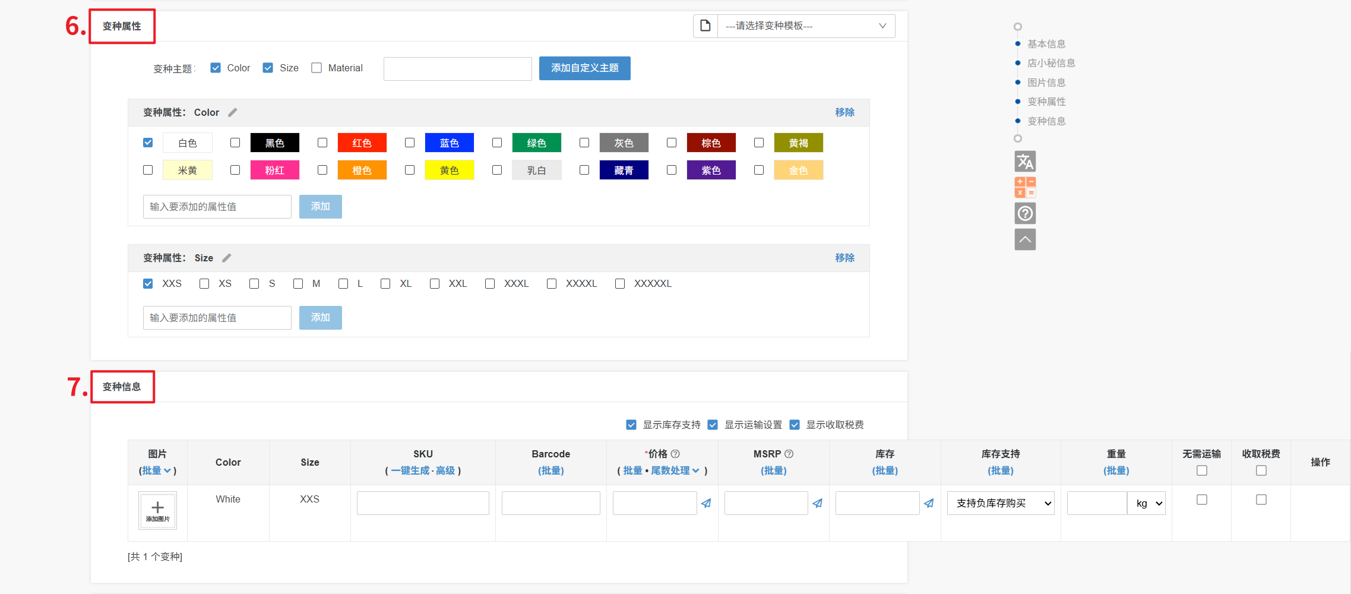Jump to 基本信息 in side navigation
The image size is (1351, 594).
(x=1046, y=44)
